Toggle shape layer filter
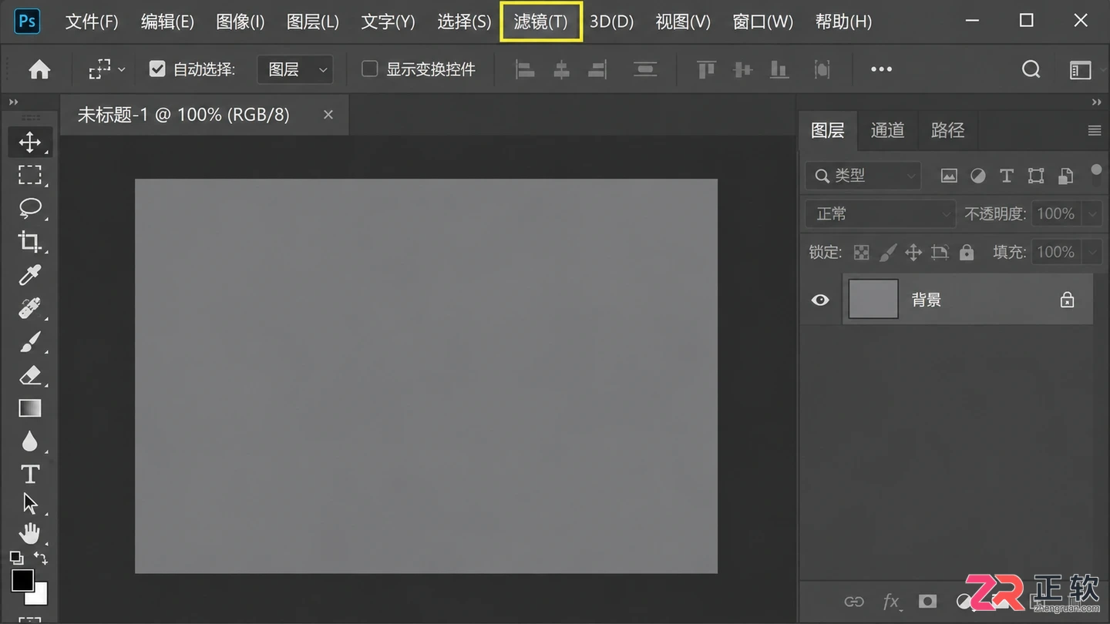 click(x=1036, y=176)
